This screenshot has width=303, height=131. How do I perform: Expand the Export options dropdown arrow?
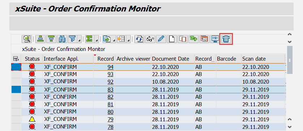coord(114,39)
